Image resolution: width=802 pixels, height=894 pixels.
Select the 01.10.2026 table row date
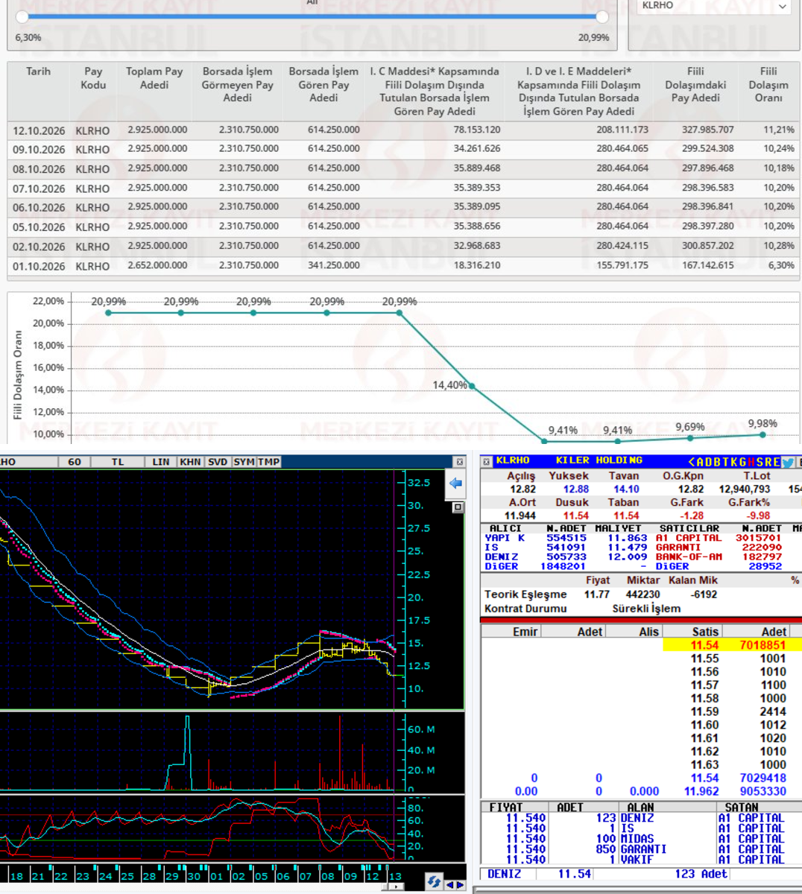click(39, 266)
